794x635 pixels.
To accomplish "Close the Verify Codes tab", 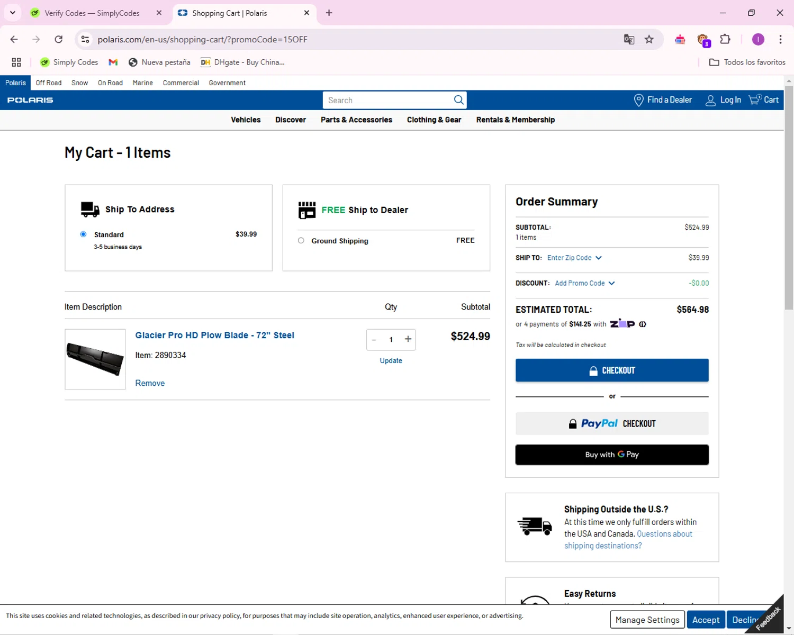I will point(159,13).
